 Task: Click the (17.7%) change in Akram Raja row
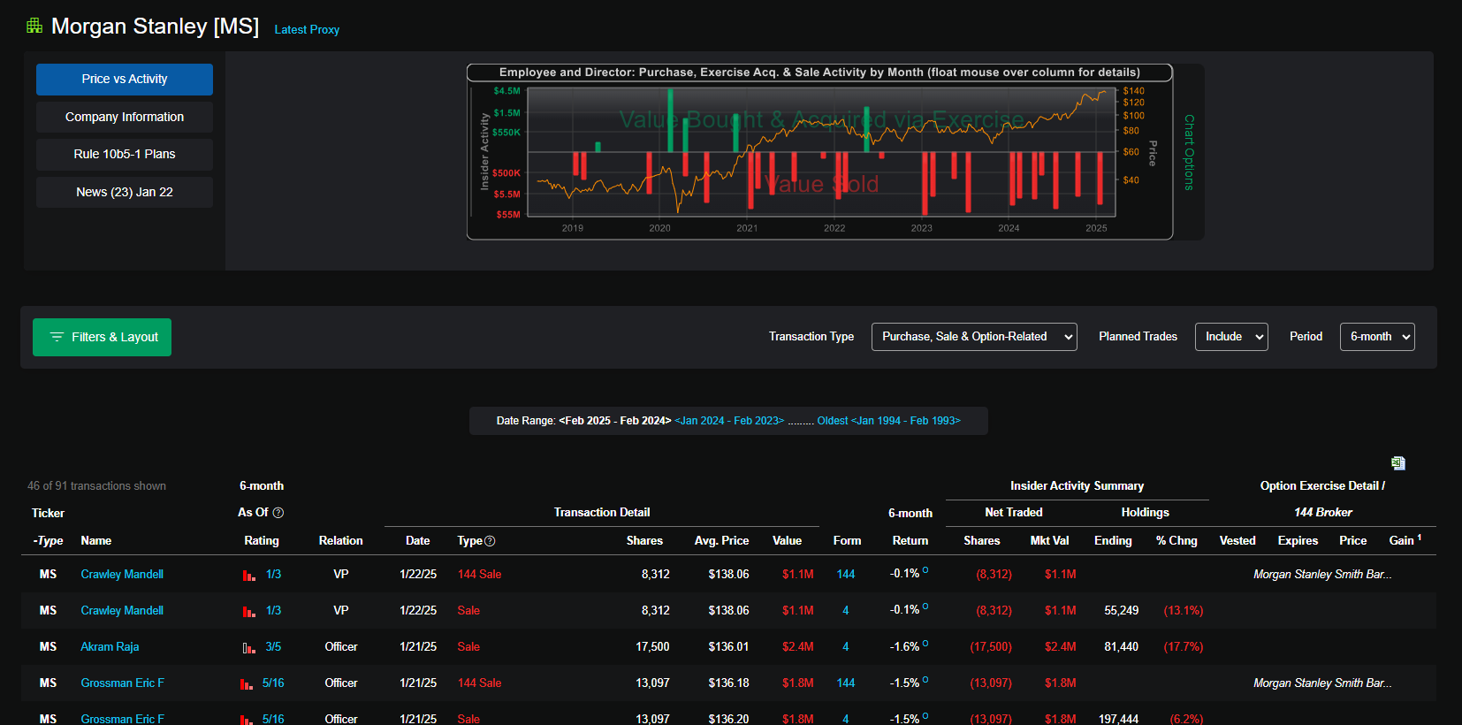1184,647
